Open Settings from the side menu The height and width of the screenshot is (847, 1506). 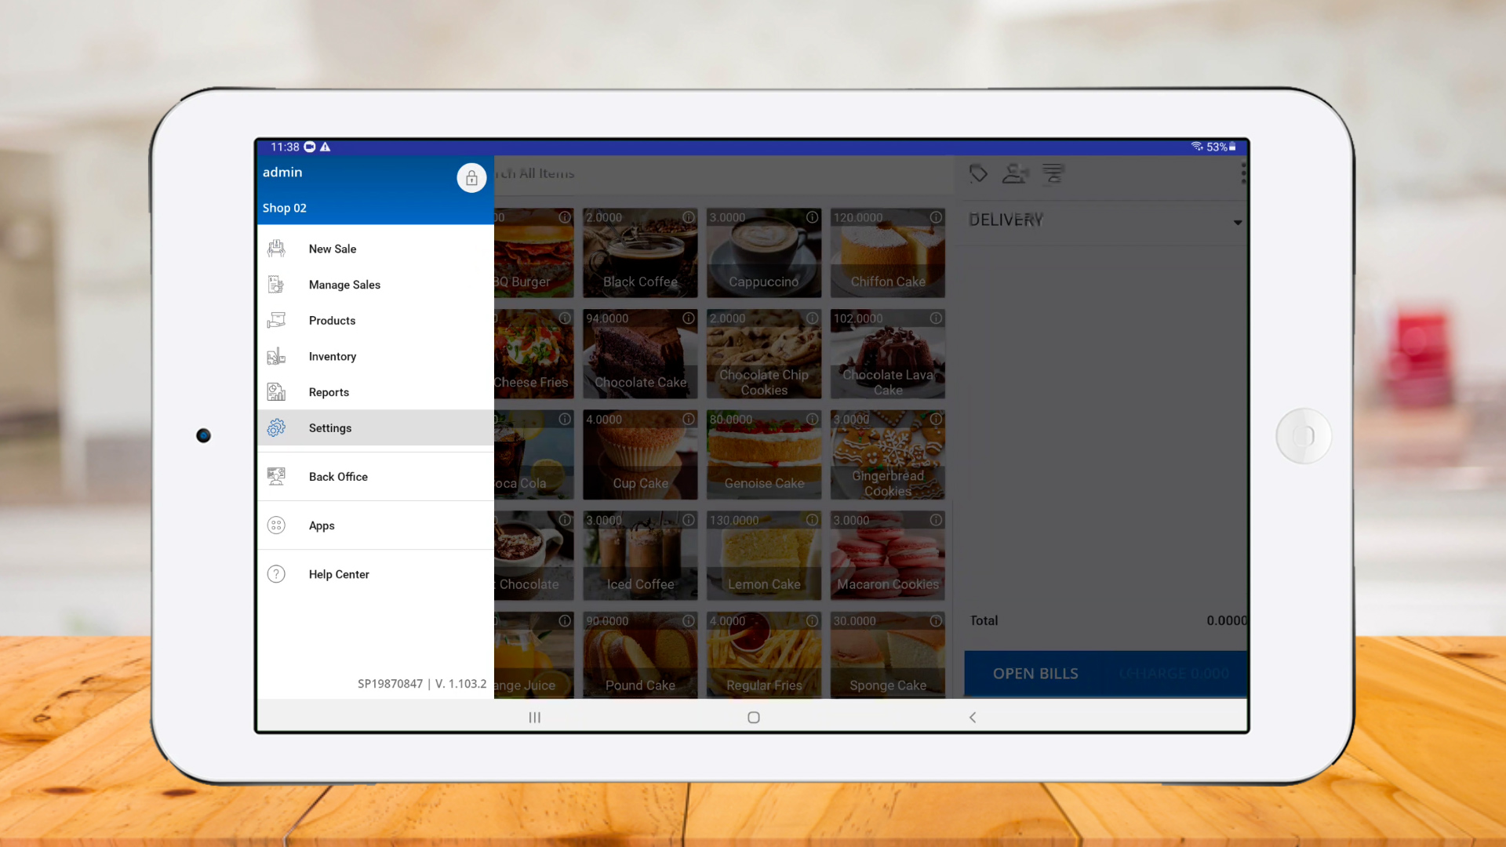click(x=330, y=428)
